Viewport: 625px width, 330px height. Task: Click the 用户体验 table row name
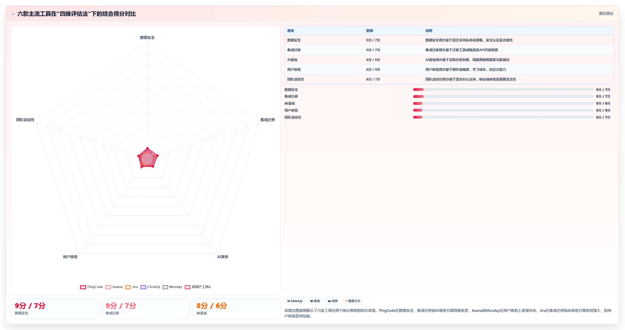(294, 70)
